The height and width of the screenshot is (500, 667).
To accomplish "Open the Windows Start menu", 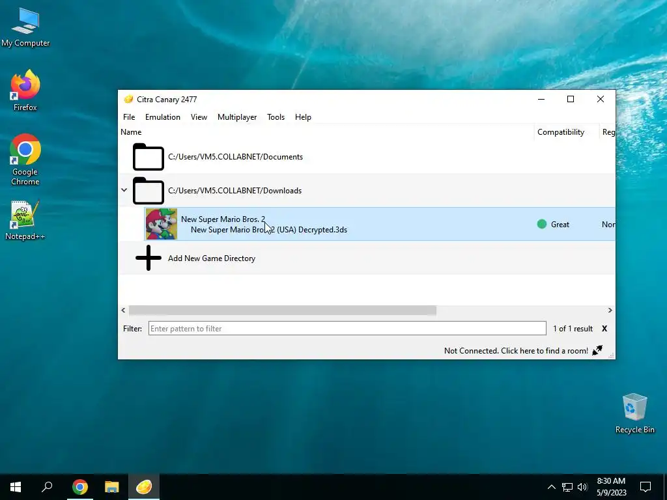I will click(x=16, y=487).
